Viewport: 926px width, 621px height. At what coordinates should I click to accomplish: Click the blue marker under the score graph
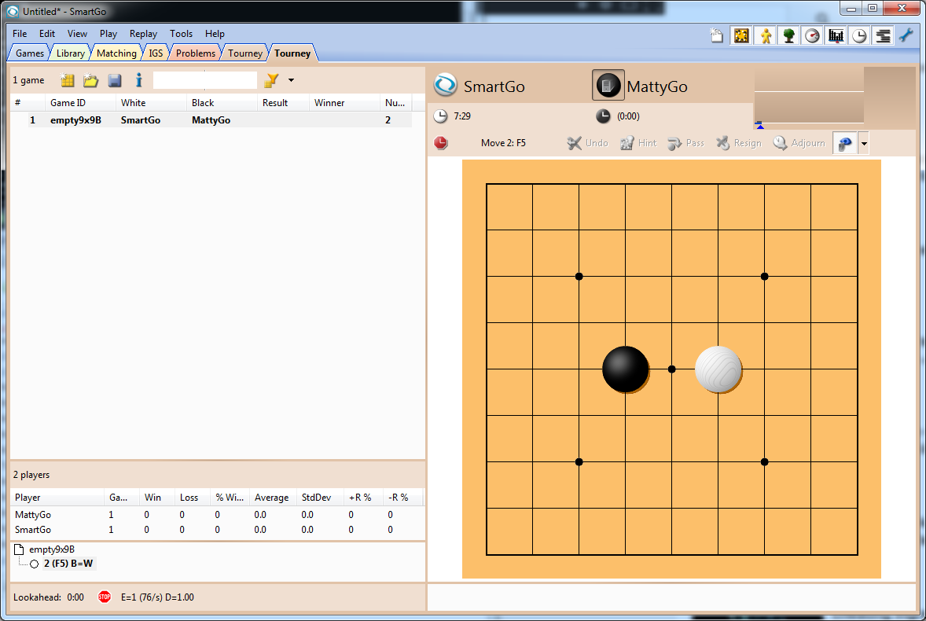[x=760, y=125]
